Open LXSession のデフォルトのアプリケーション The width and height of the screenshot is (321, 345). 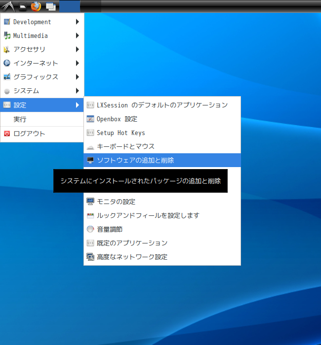162,105
